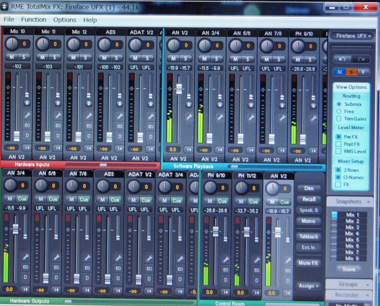
Task: Open EQ panel on Mic 12 channel
Action: coord(89,126)
